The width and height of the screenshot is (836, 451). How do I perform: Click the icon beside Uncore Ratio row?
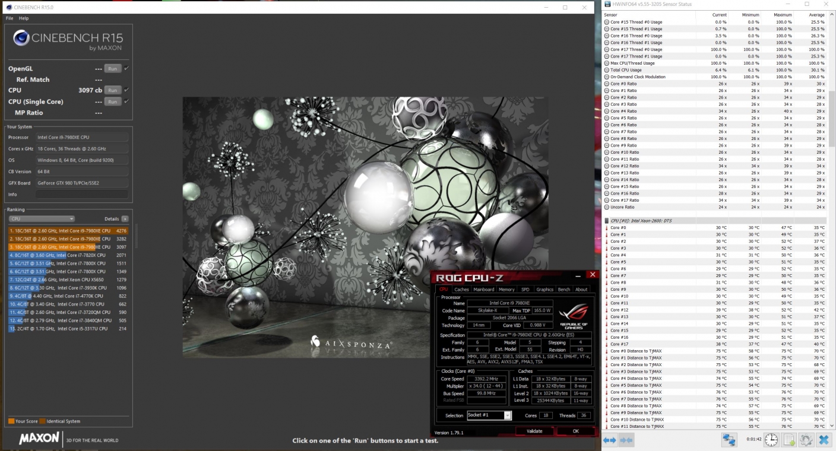click(x=606, y=207)
